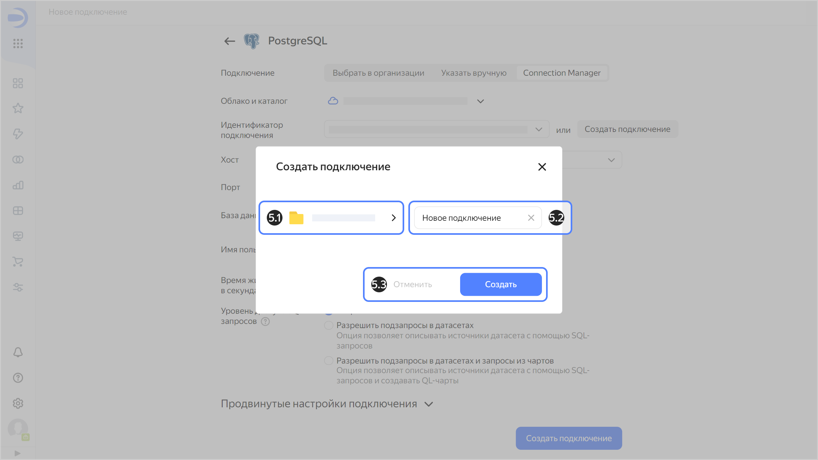Click the blue 'Создать' button
Image resolution: width=818 pixels, height=460 pixels.
click(x=500, y=284)
